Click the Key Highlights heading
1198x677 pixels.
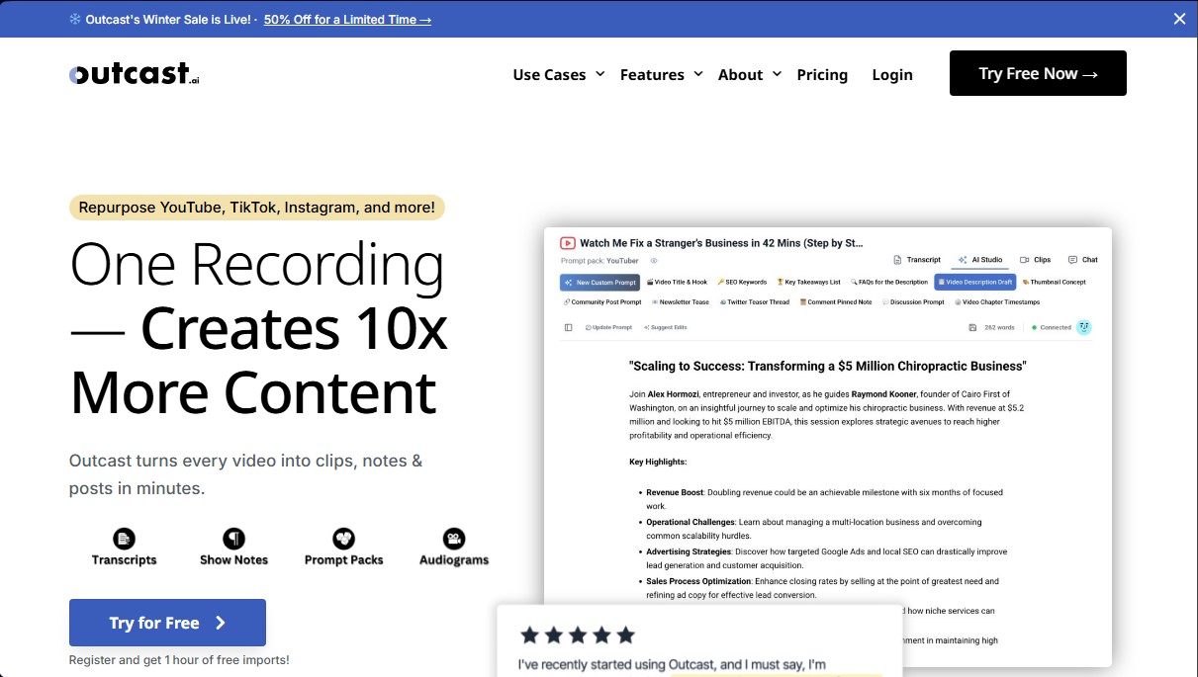tap(658, 462)
